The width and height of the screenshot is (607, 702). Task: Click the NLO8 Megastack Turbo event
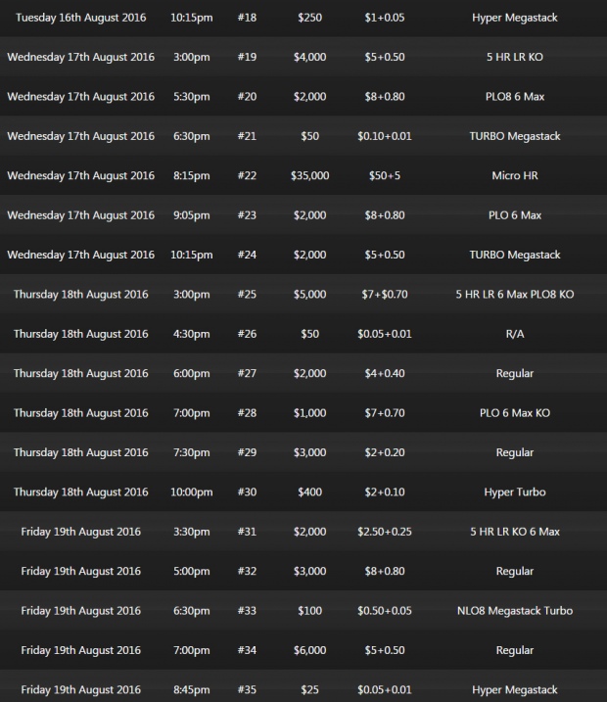click(x=514, y=611)
